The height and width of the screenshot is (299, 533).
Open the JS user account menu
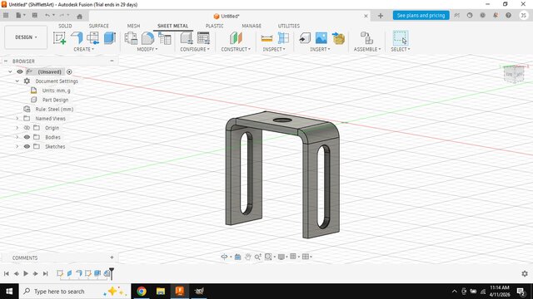524,15
